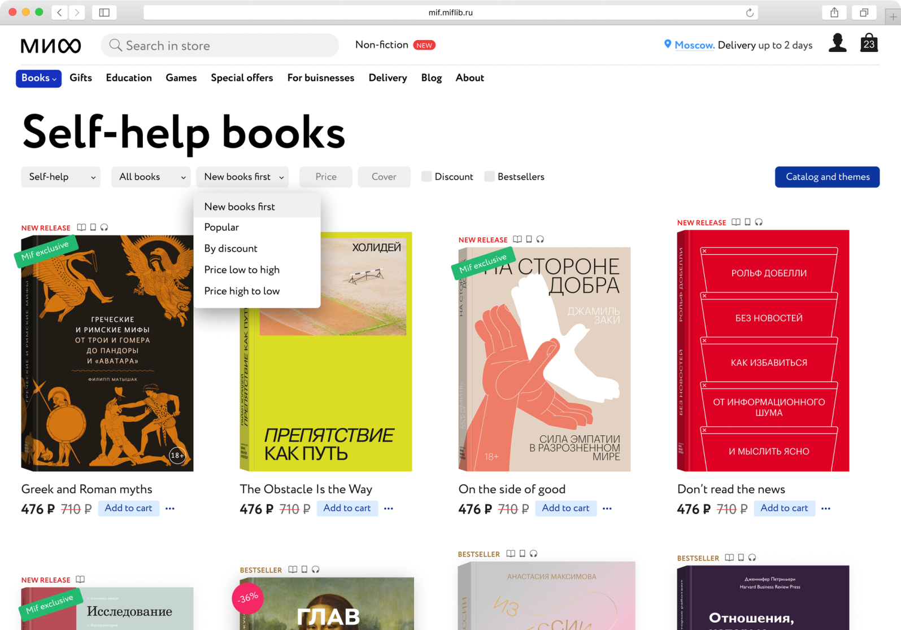Enable the Discount checkbox
Image resolution: width=901 pixels, height=630 pixels.
(426, 177)
